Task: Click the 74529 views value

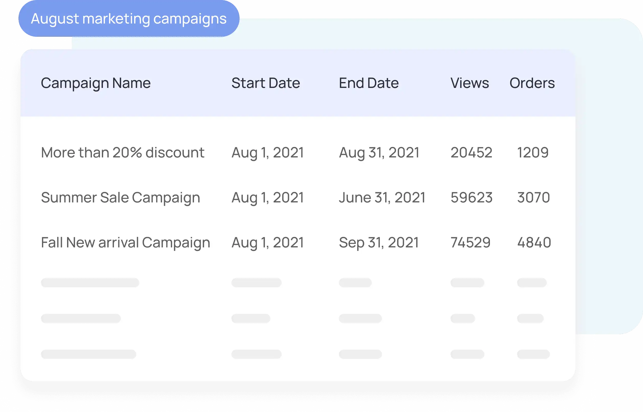Action: coord(470,242)
